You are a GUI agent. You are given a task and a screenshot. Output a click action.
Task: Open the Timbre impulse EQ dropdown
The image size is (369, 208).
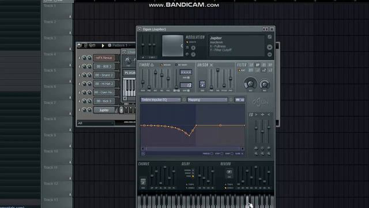point(161,100)
